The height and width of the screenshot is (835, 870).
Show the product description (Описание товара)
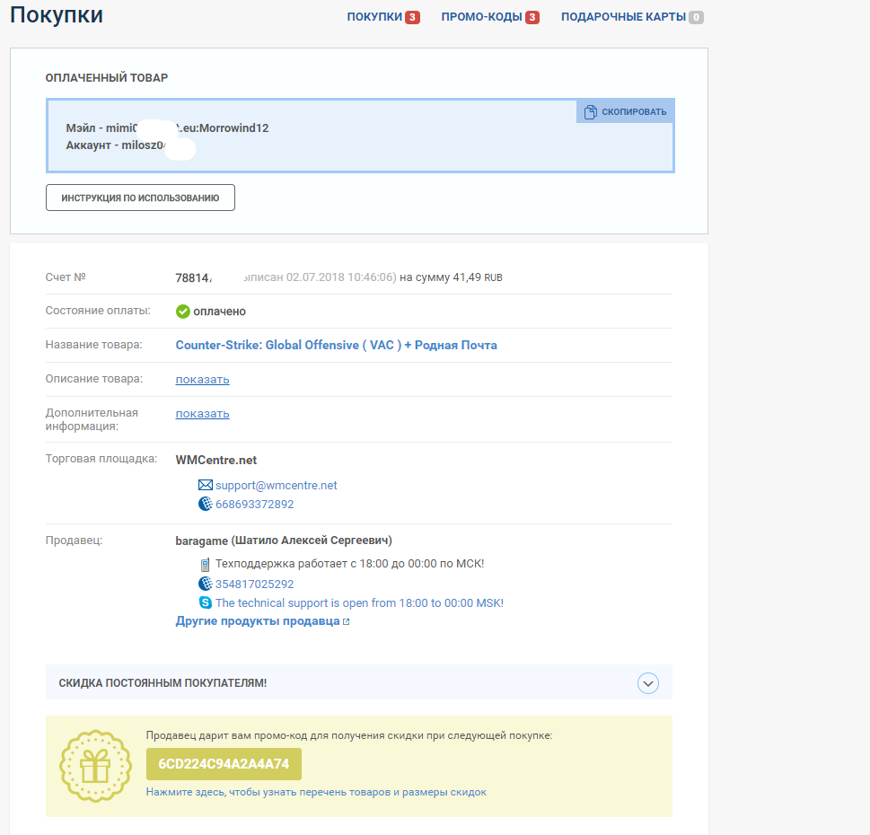(203, 380)
